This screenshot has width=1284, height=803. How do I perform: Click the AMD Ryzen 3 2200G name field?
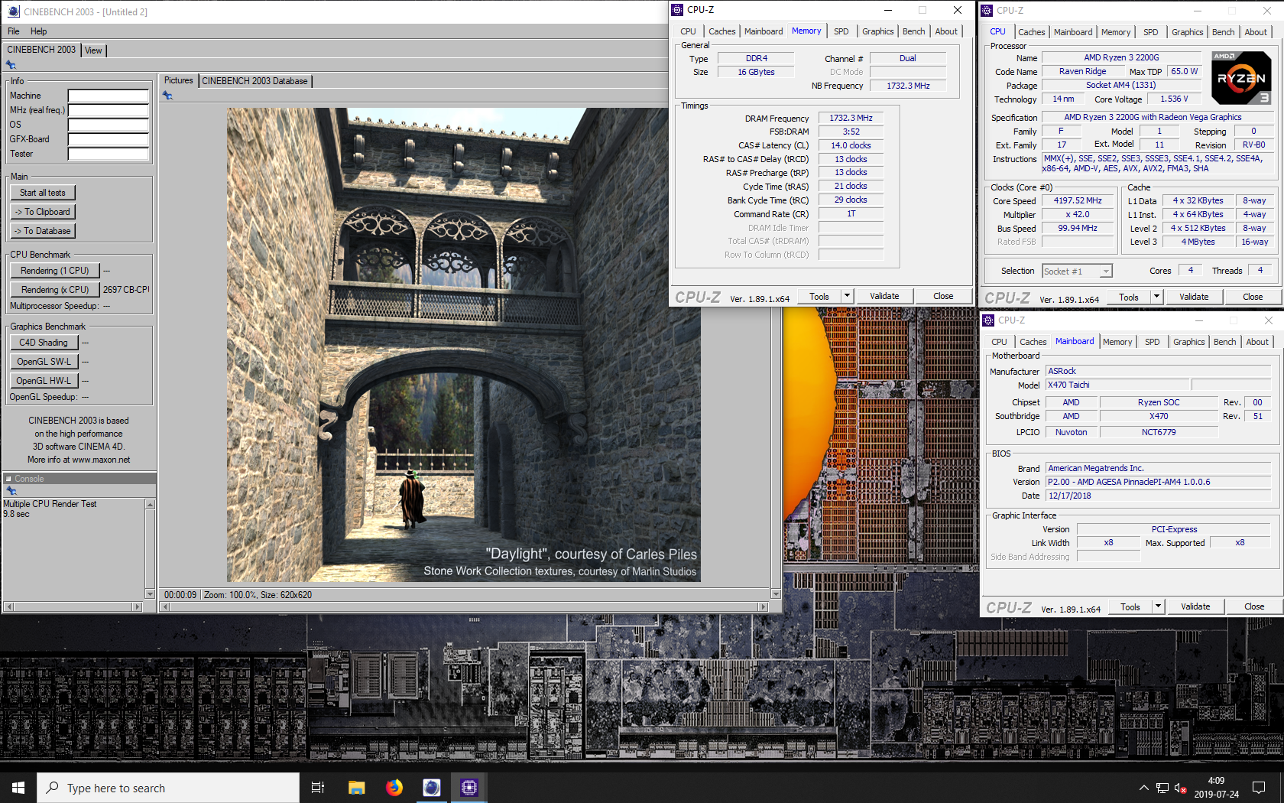[x=1121, y=57]
